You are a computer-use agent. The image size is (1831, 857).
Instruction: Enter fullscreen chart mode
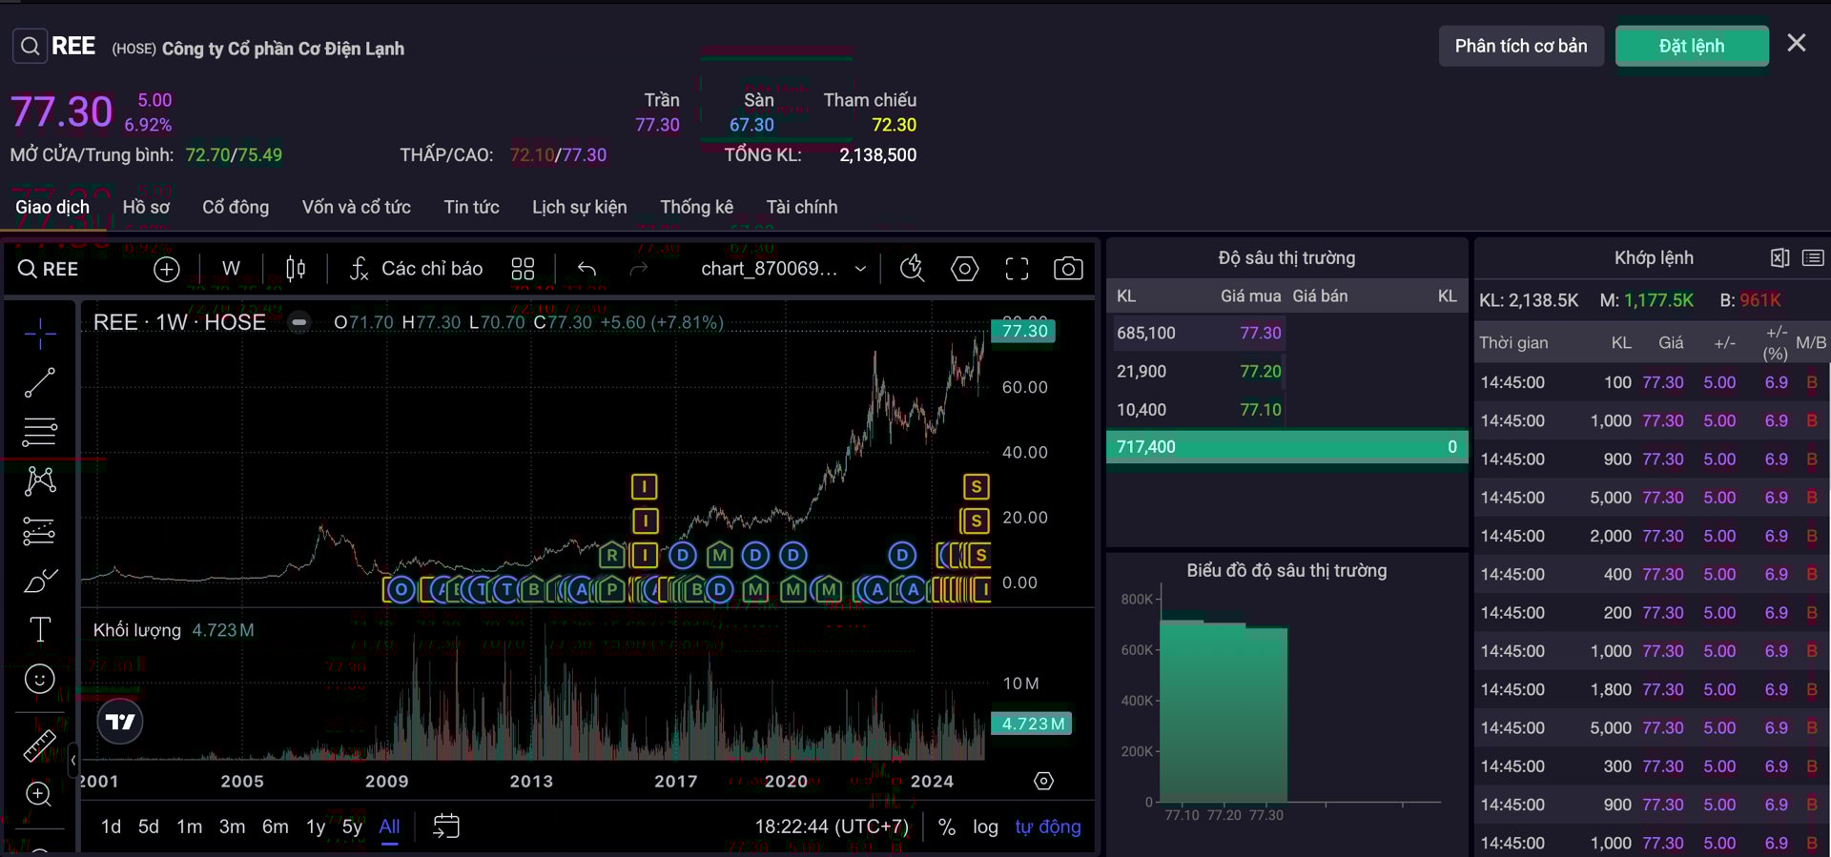click(x=1018, y=269)
